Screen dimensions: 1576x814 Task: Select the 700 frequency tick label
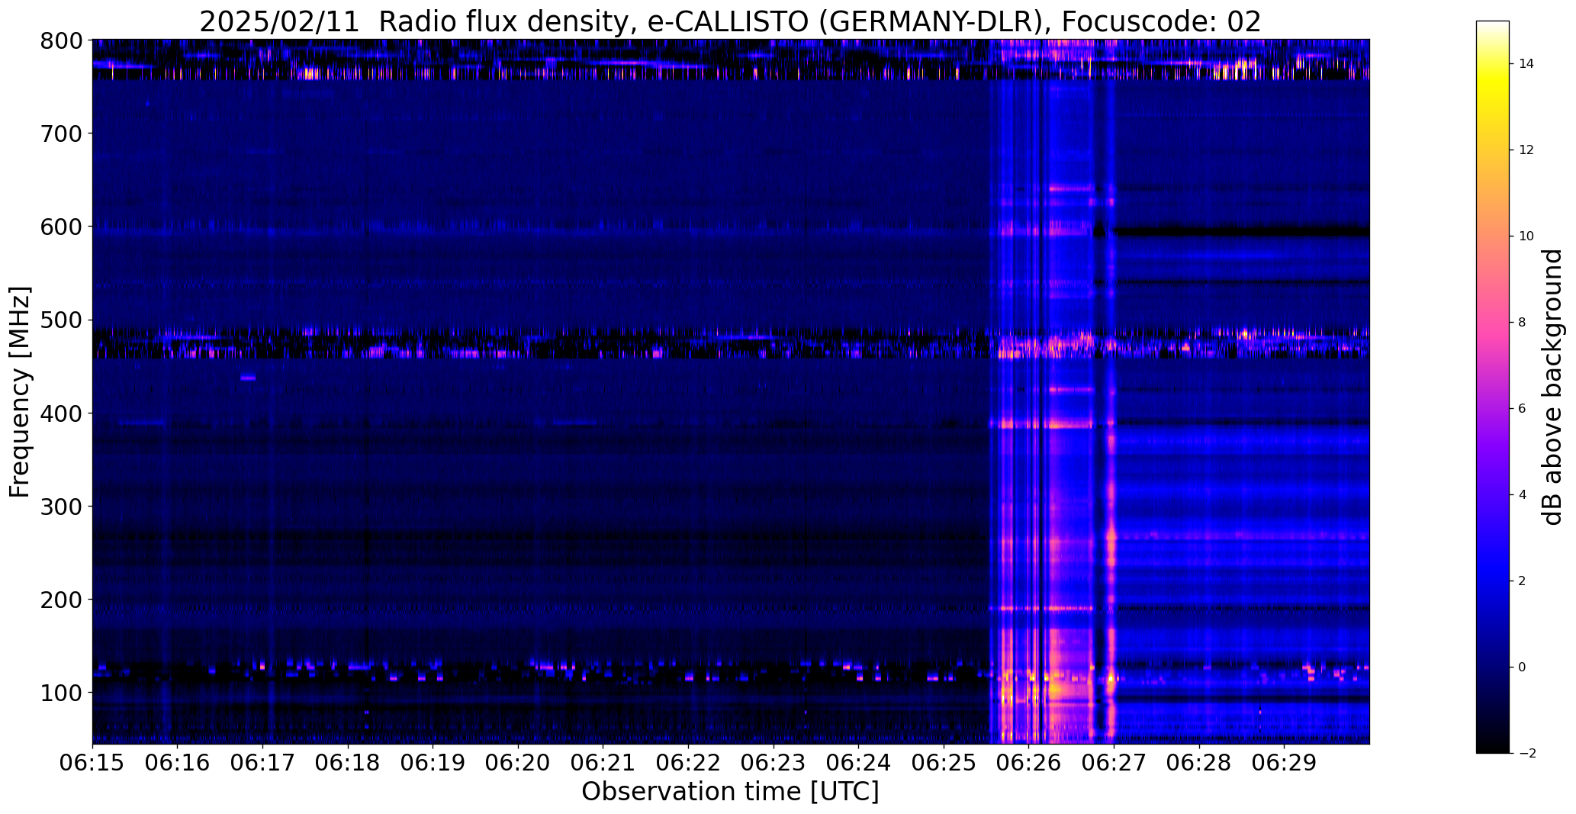(x=60, y=134)
